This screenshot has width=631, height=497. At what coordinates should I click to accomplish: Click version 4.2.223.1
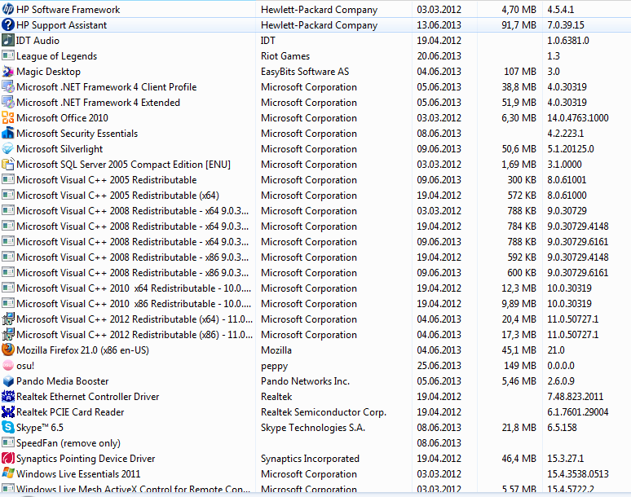(566, 134)
